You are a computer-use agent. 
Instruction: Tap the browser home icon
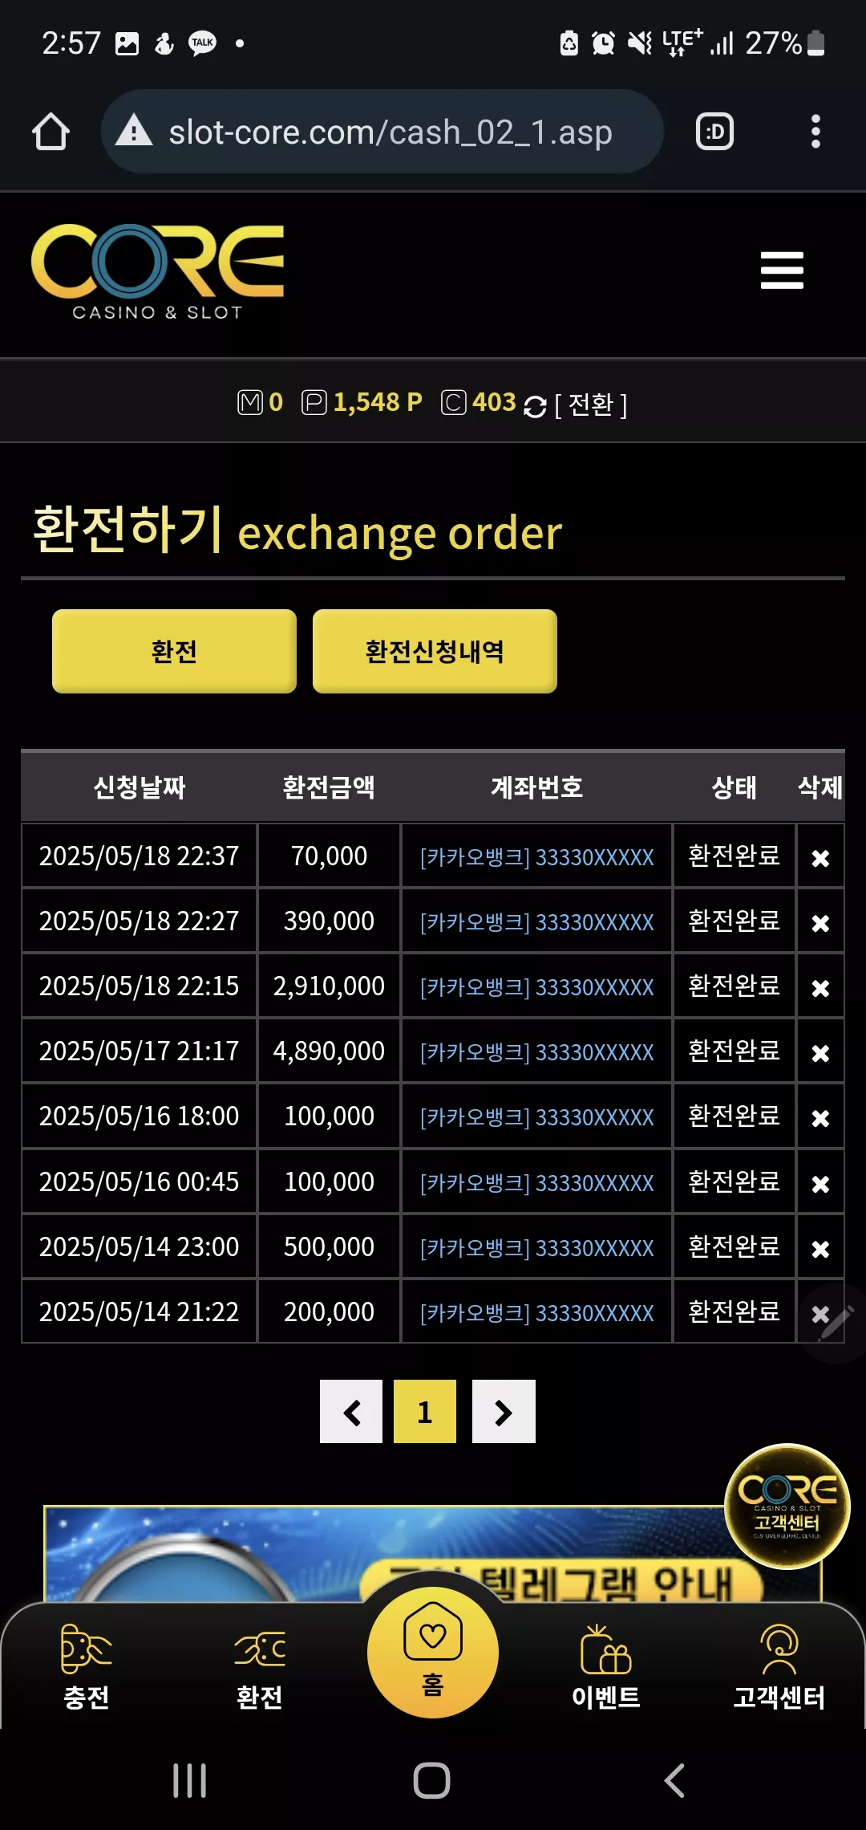coord(51,132)
